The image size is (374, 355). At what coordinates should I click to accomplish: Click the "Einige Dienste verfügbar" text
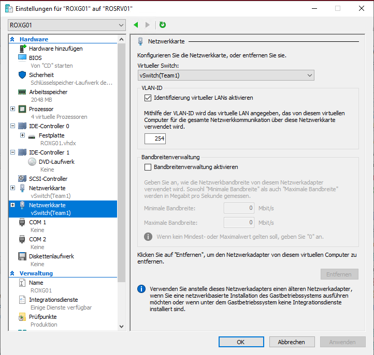tap(61, 307)
